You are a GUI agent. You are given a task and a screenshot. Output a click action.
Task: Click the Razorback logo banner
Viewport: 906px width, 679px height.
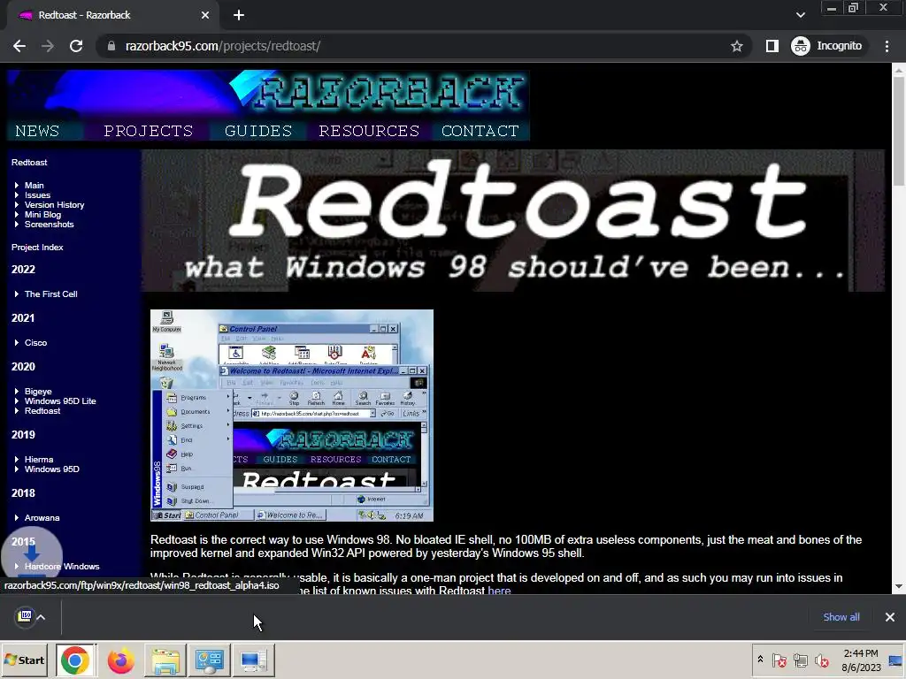[x=268, y=94]
